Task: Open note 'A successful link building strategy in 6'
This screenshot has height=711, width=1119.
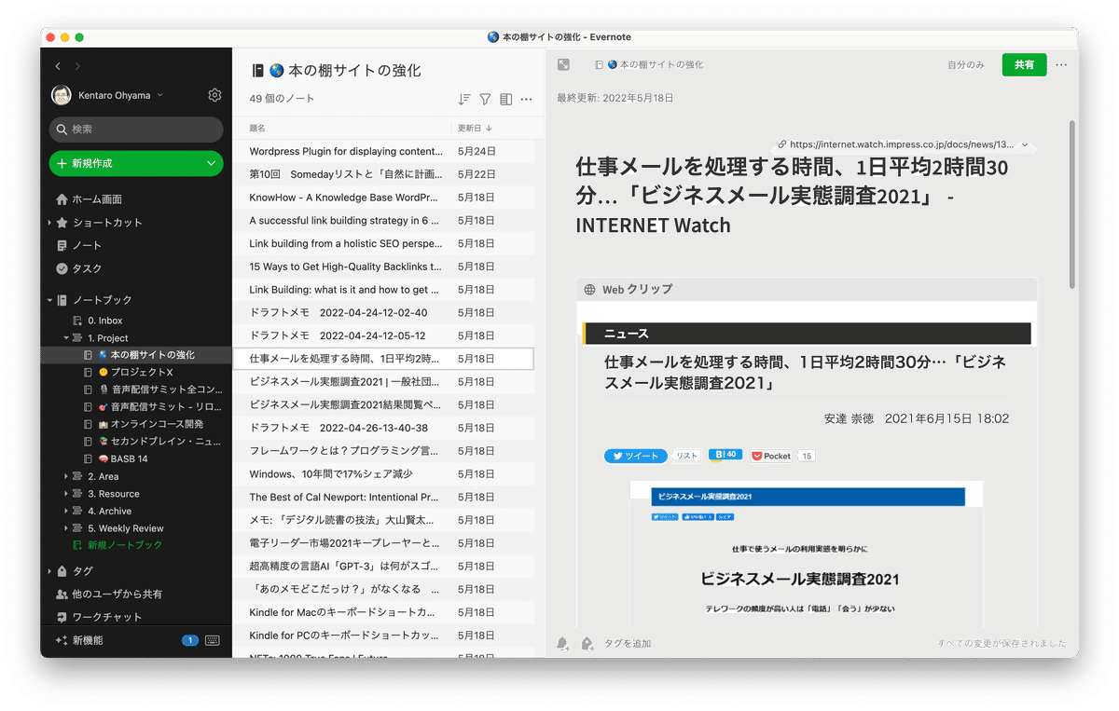Action: click(383, 221)
